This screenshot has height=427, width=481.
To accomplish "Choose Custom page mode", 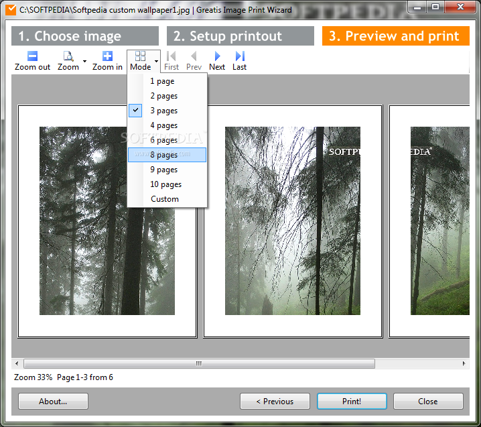I will click(167, 199).
